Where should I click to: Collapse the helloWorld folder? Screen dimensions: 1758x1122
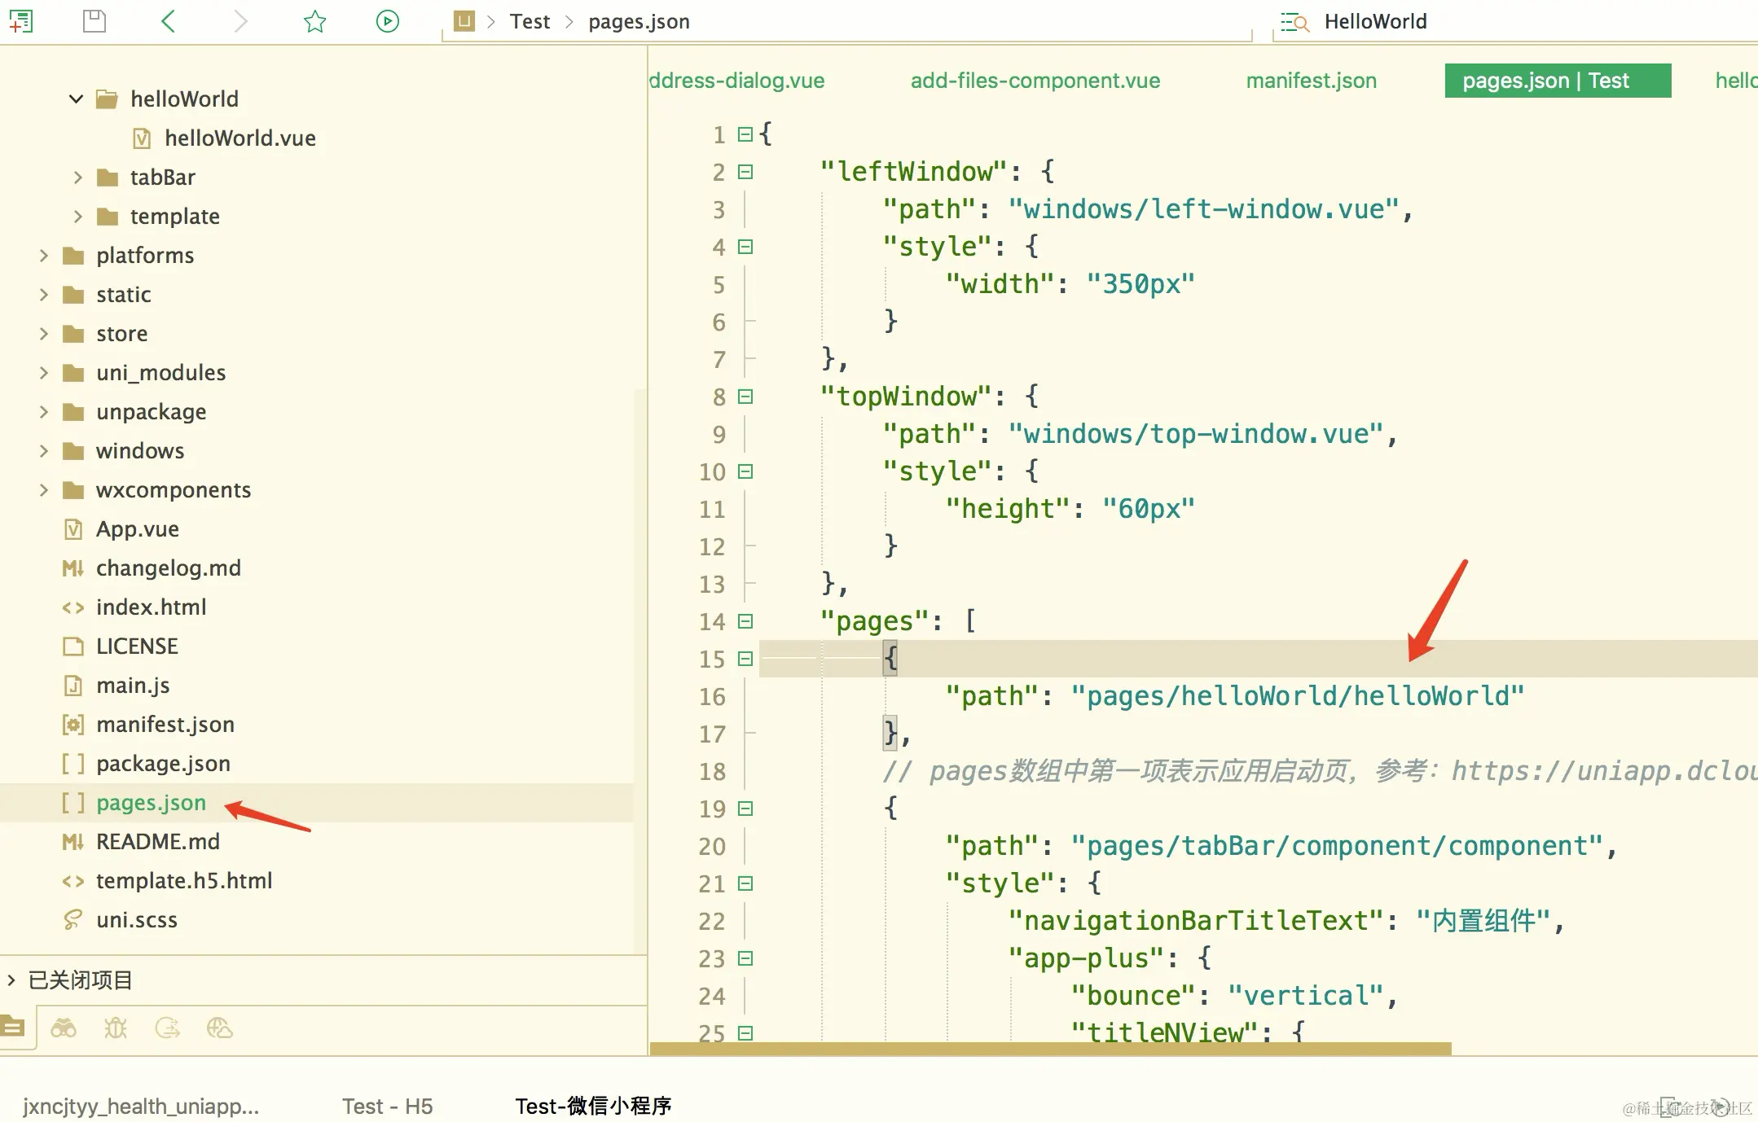pos(76,99)
